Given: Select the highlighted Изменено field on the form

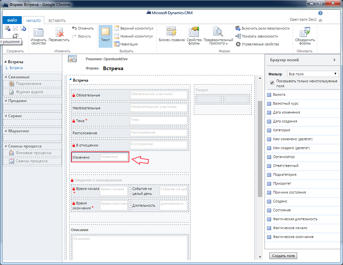Looking at the screenshot, I should 100,157.
